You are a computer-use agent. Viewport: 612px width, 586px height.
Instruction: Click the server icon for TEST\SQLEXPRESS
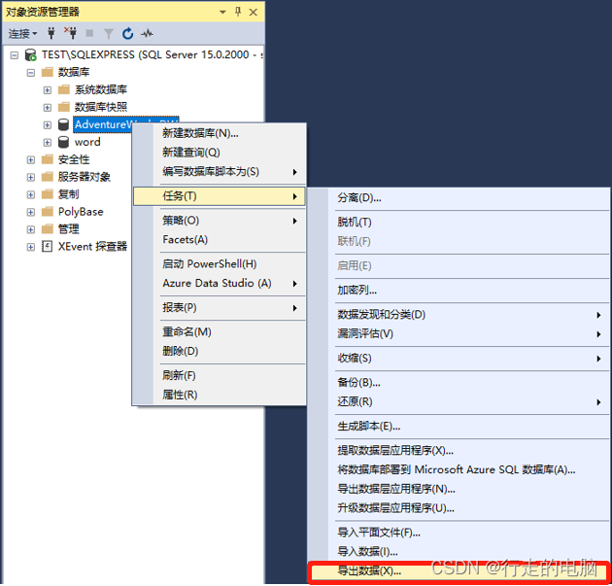30,55
